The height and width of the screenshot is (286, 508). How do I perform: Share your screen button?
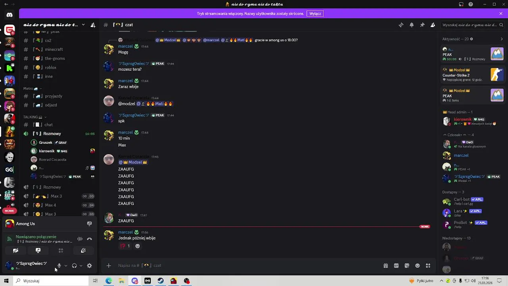click(38, 251)
